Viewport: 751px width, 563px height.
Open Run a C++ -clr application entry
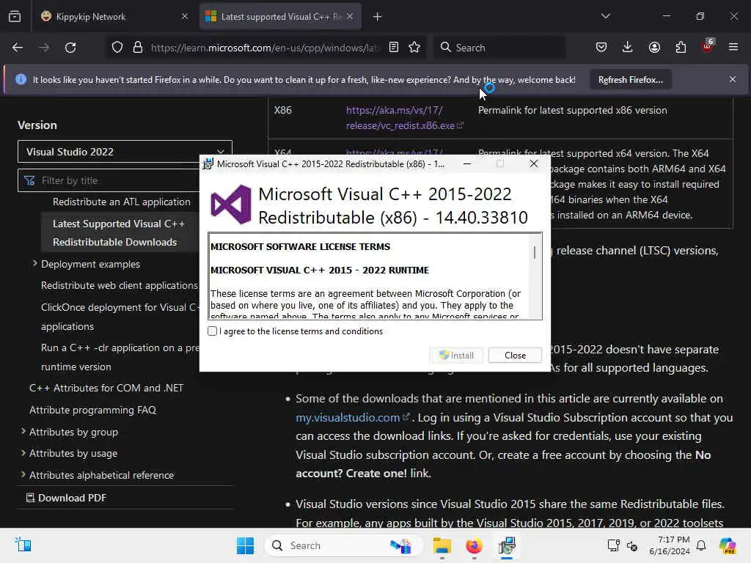point(120,357)
